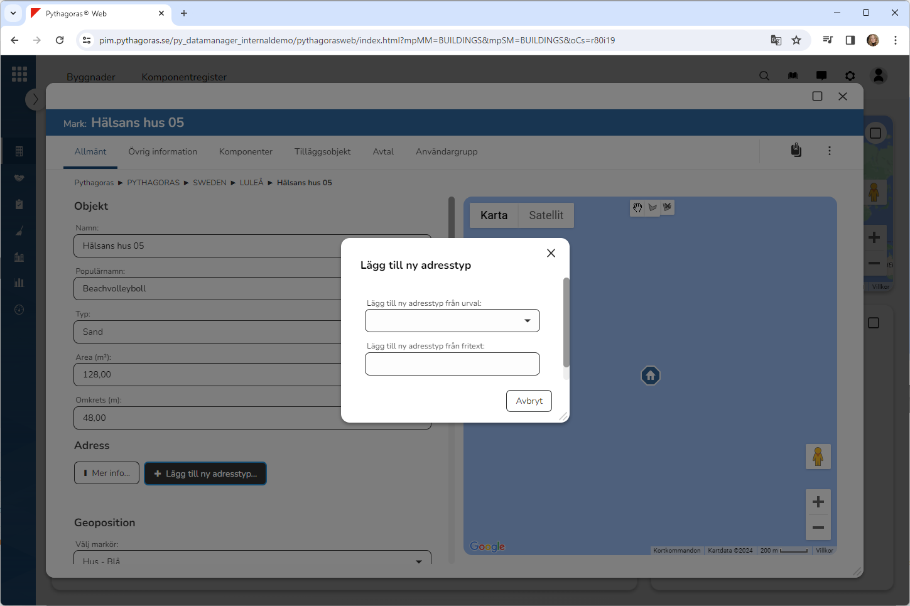The image size is (910, 606).
Task: Expand the left sidebar with chevron
Action: tap(35, 99)
